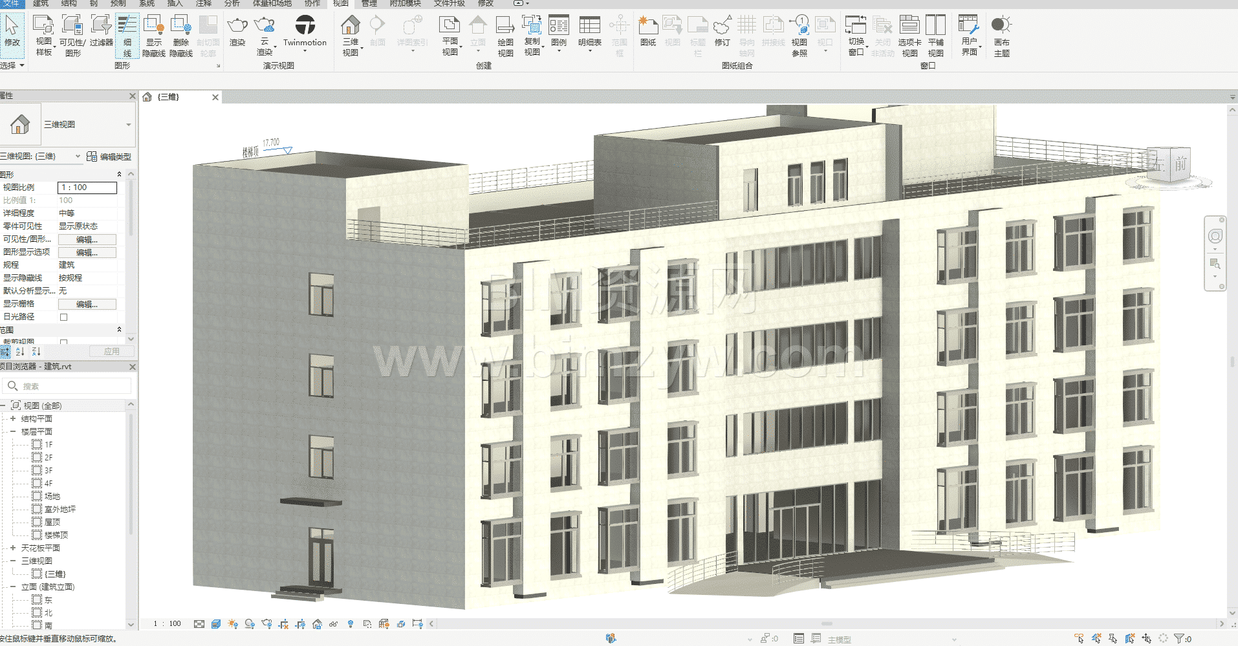The image size is (1238, 646).
Task: Expand the 结构平面 tree node
Action: pos(13,418)
